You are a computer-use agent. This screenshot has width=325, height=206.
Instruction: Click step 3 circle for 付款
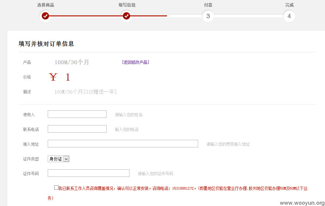pyautogui.click(x=208, y=16)
